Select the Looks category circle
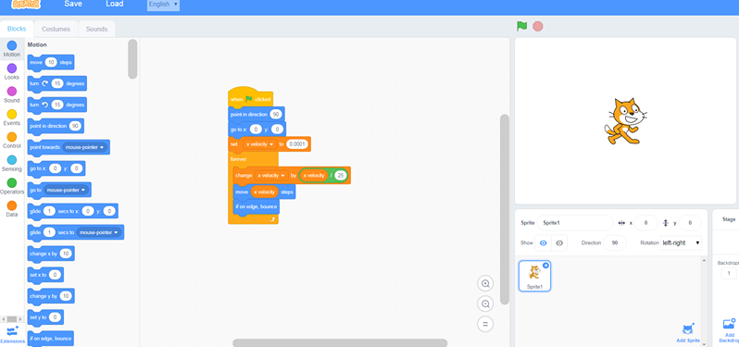The width and height of the screenshot is (739, 347). click(x=12, y=68)
